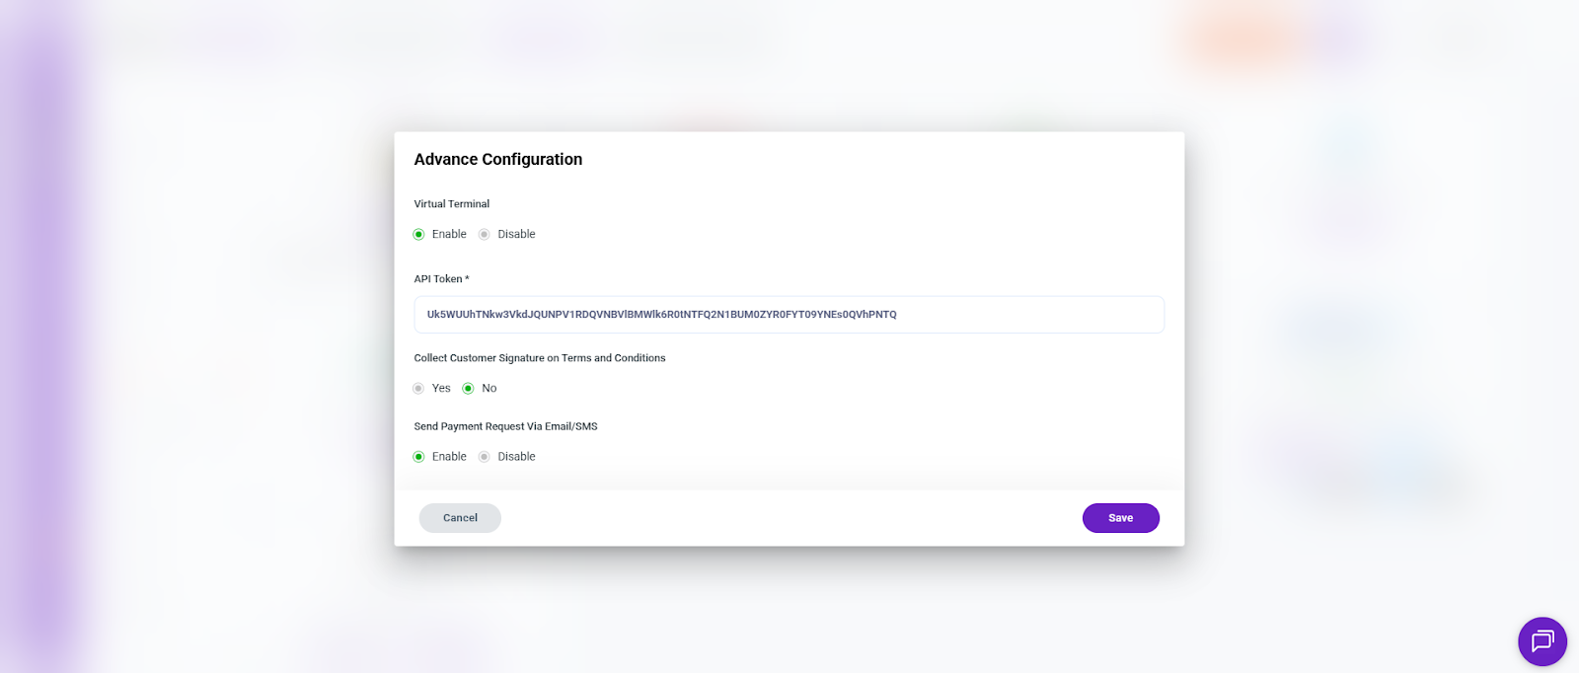Viewport: 1579px width, 673px height.
Task: Click into the API Token input field
Action: tap(789, 315)
